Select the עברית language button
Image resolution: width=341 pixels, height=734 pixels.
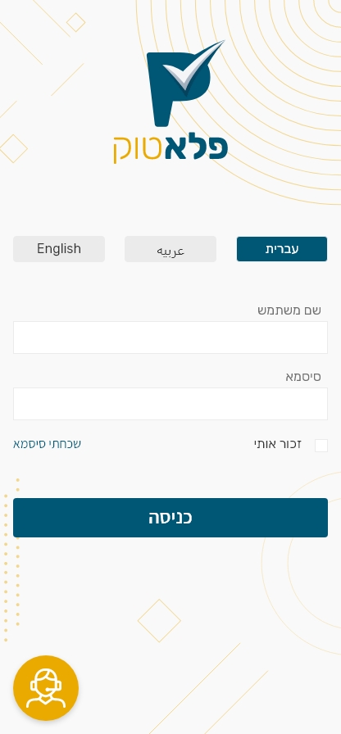(x=282, y=249)
